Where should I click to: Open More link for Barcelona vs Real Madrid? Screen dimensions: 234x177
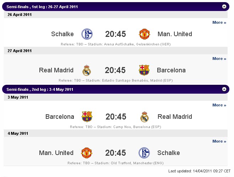pyautogui.click(x=219, y=105)
